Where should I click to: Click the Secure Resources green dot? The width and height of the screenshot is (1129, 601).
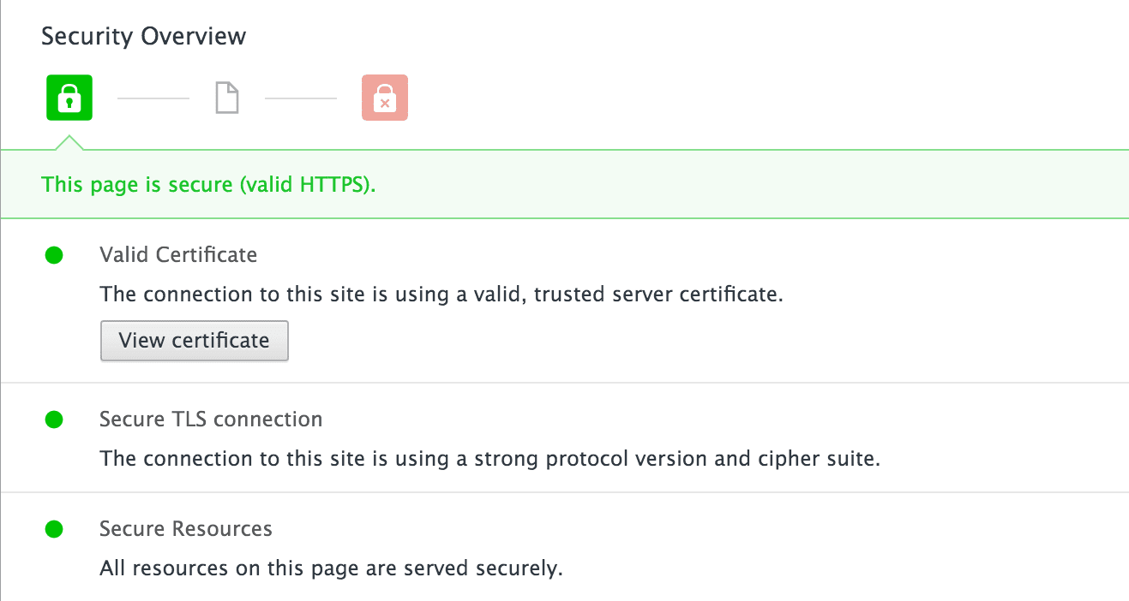point(54,528)
